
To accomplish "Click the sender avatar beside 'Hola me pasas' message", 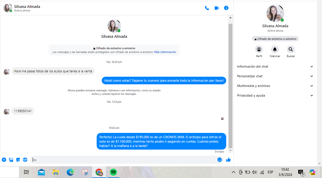I will coord(6,72).
